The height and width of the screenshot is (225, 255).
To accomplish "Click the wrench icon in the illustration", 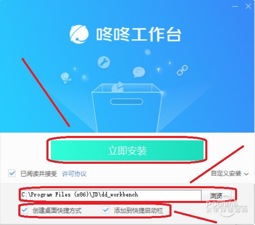I will (x=104, y=62).
